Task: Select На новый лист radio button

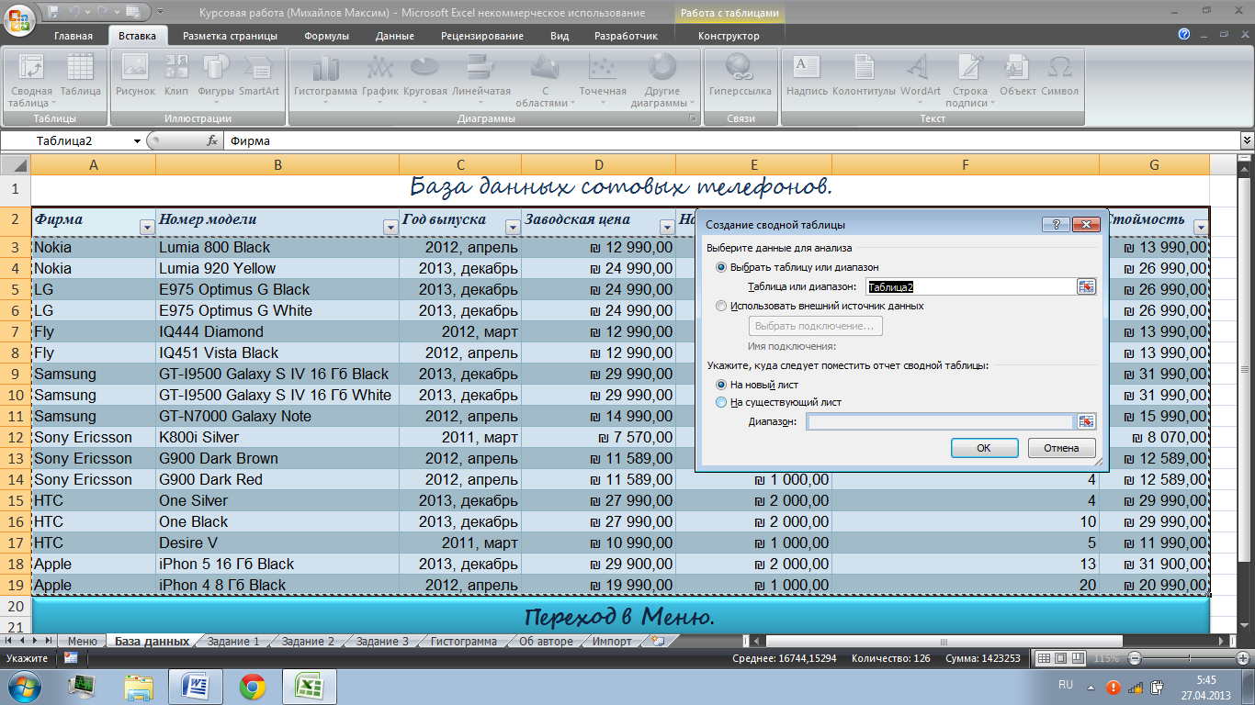Action: (x=720, y=385)
